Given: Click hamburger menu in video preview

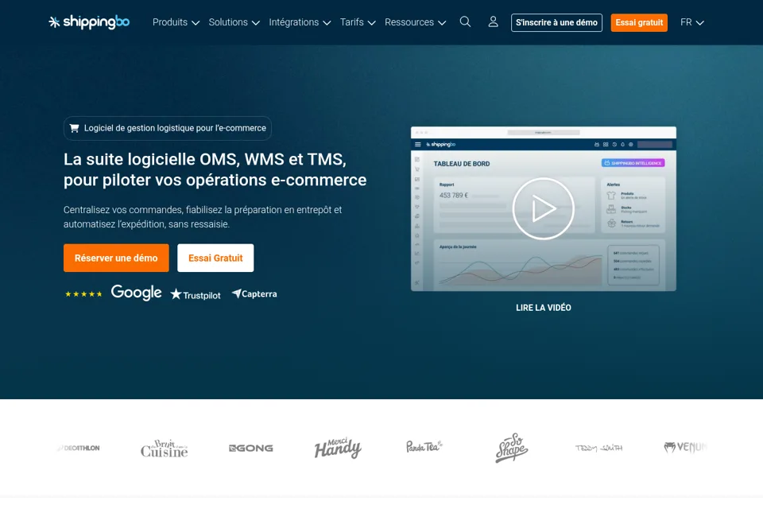Looking at the screenshot, I should pos(417,144).
